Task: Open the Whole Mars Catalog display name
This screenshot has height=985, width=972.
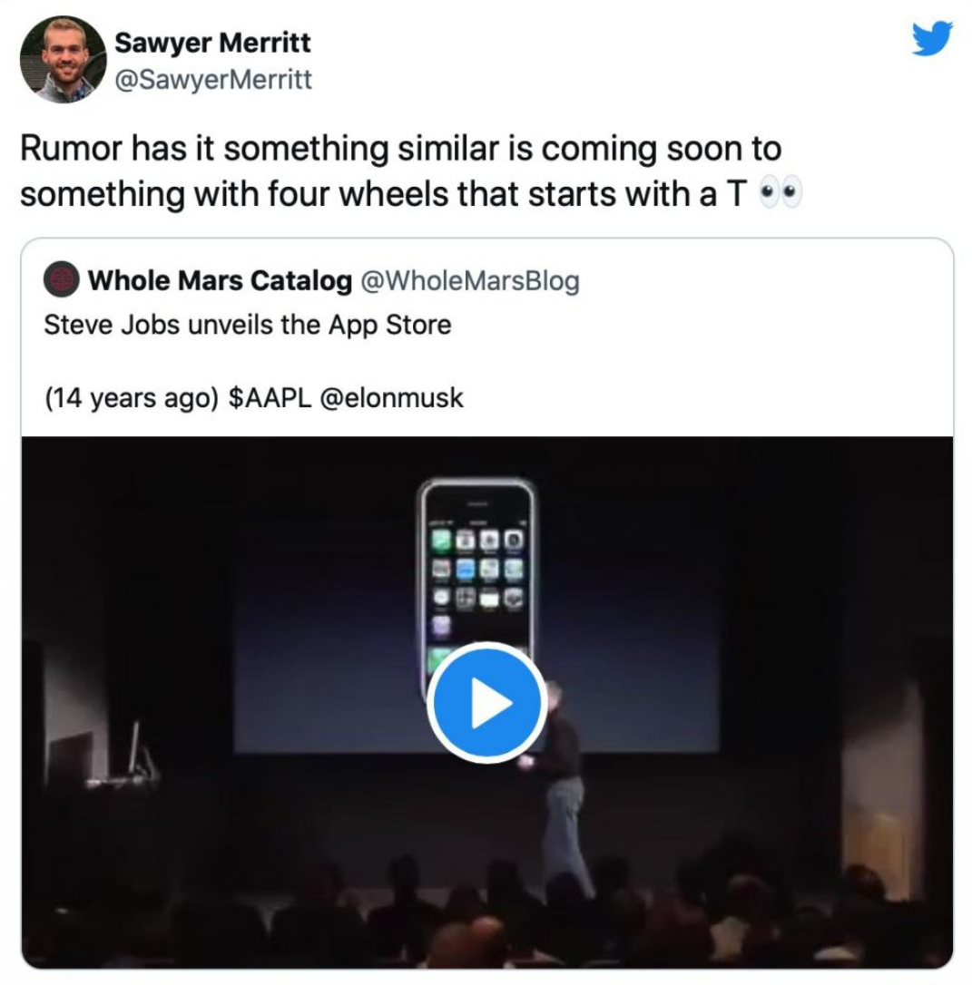Action: 220,280
